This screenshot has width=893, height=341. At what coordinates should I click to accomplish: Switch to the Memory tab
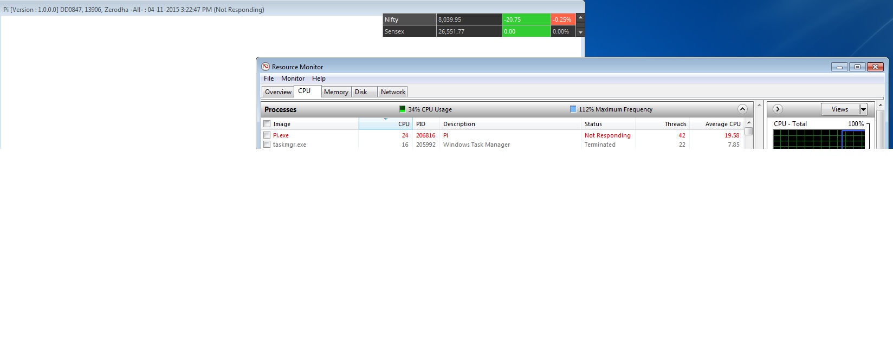pos(336,92)
